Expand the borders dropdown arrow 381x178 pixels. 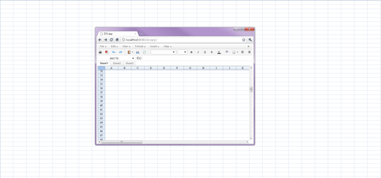click(x=237, y=52)
